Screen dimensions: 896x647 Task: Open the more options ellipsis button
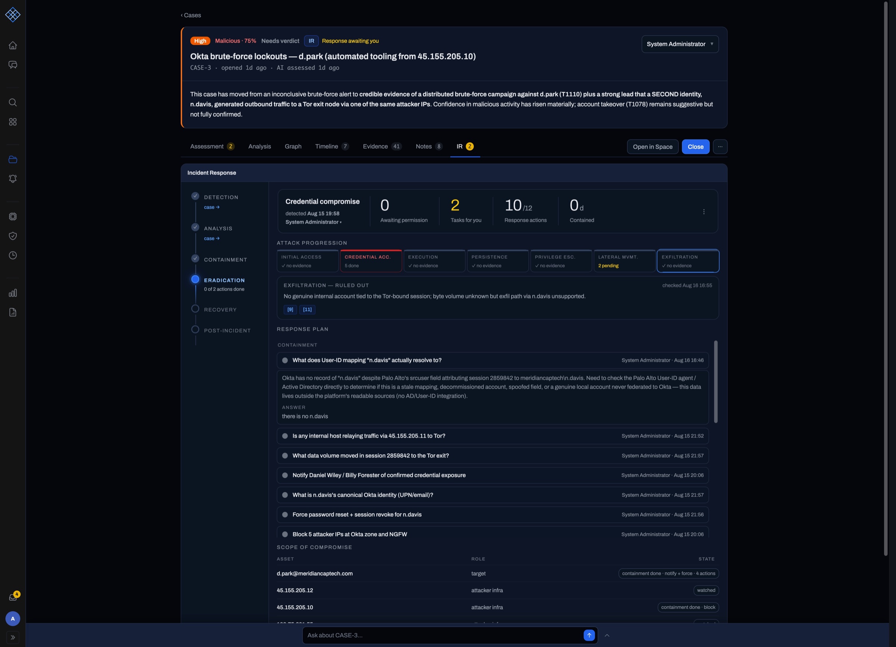720,147
